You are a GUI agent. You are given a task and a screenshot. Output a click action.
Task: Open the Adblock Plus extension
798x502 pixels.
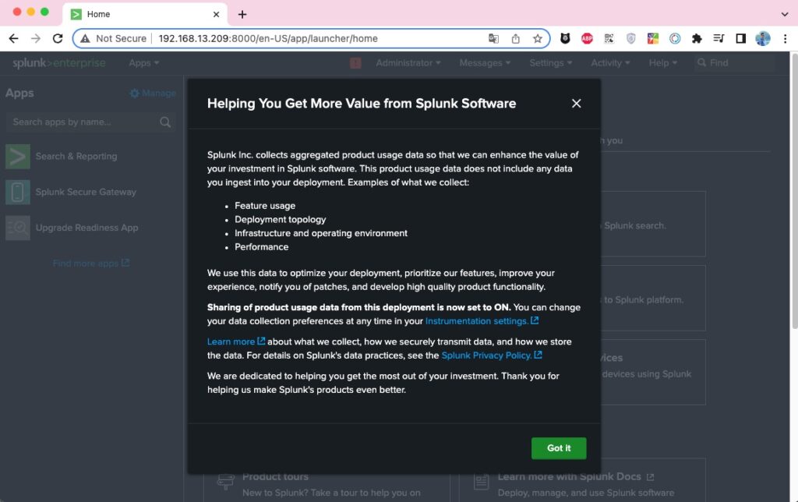click(587, 39)
